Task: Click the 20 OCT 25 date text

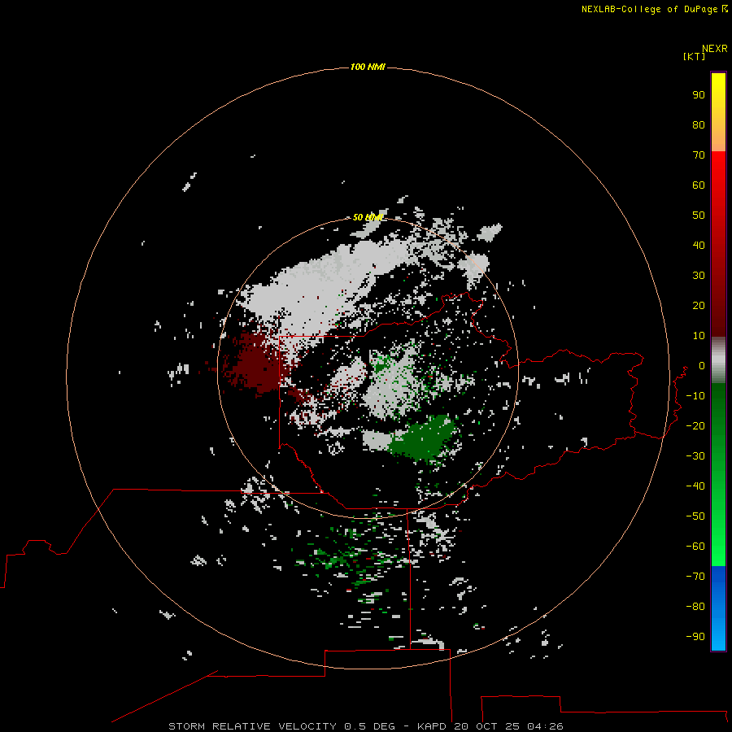Action: pyautogui.click(x=487, y=726)
